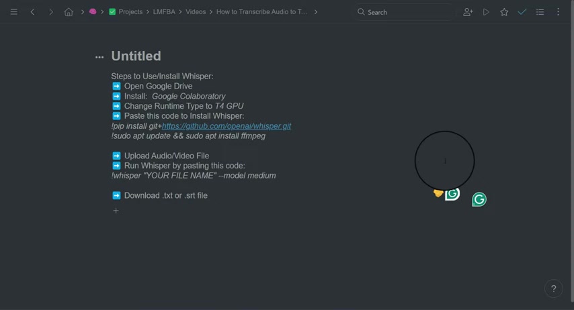574x310 pixels.
Task: Star this page as favorite
Action: pos(504,12)
